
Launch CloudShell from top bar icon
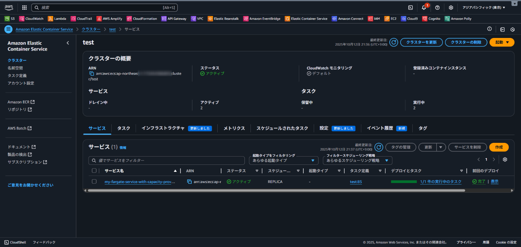coord(410,7)
